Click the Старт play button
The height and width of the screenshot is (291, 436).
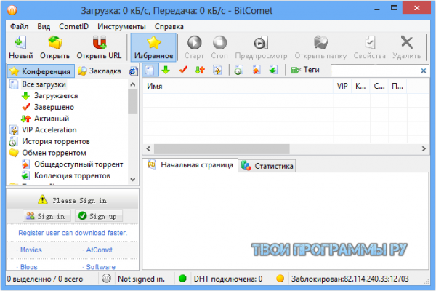coord(194,43)
